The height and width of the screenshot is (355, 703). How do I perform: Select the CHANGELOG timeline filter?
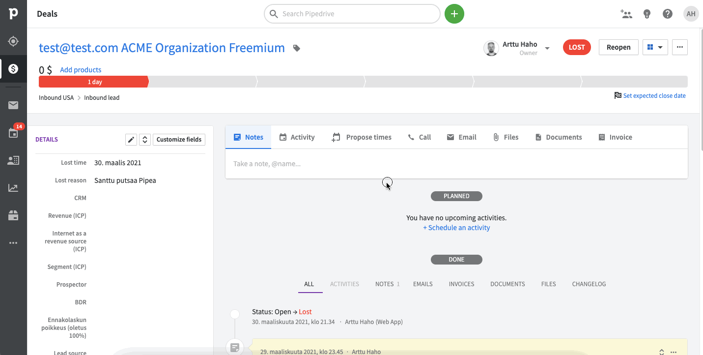click(x=589, y=284)
